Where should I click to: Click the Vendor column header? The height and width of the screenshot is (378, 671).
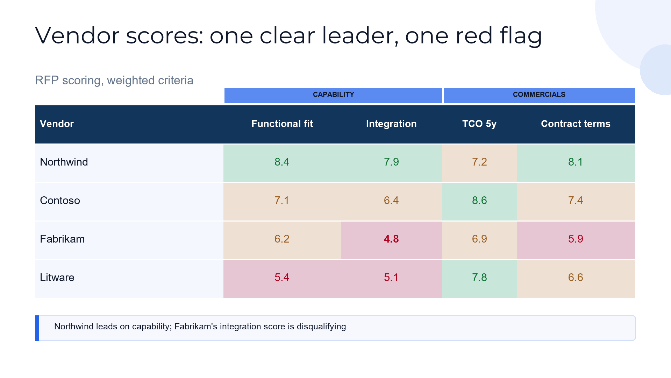click(x=57, y=124)
